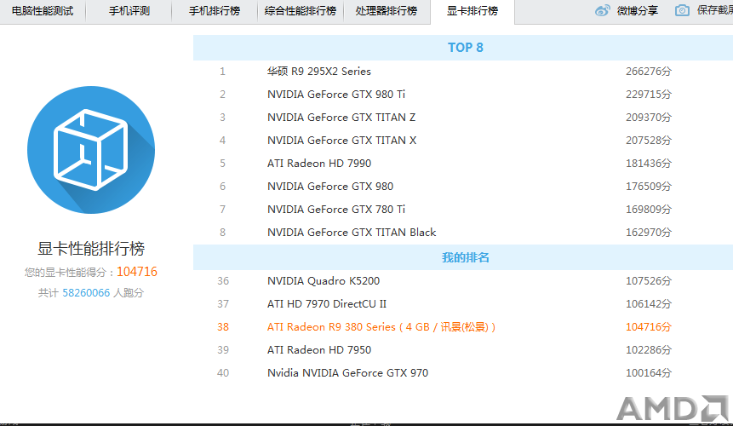
Task: Click the score 102286分
Action: [x=649, y=350]
